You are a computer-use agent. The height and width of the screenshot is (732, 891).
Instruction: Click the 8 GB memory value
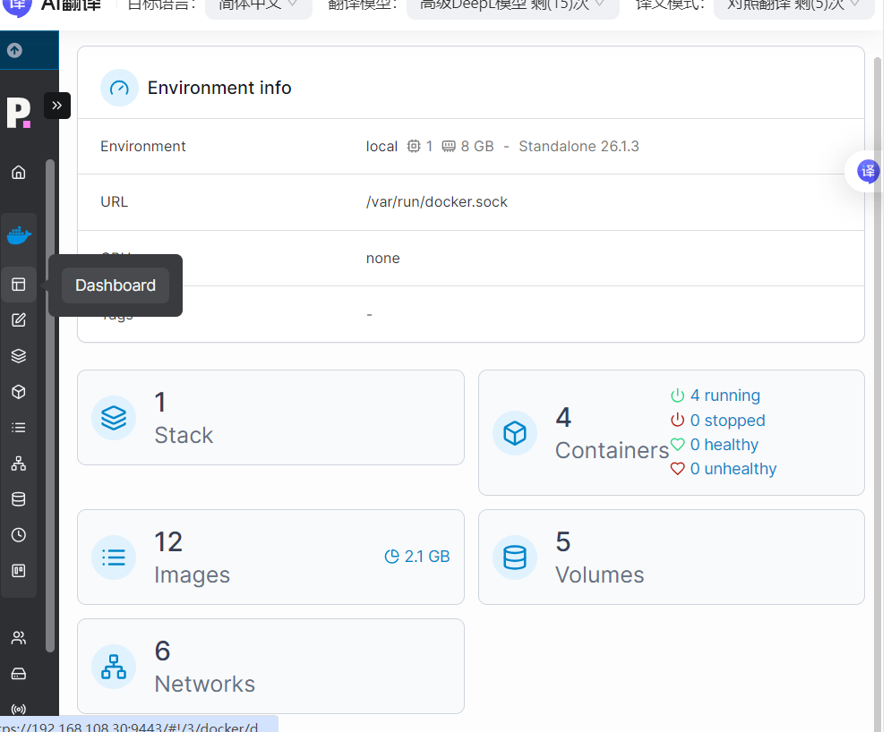(477, 147)
